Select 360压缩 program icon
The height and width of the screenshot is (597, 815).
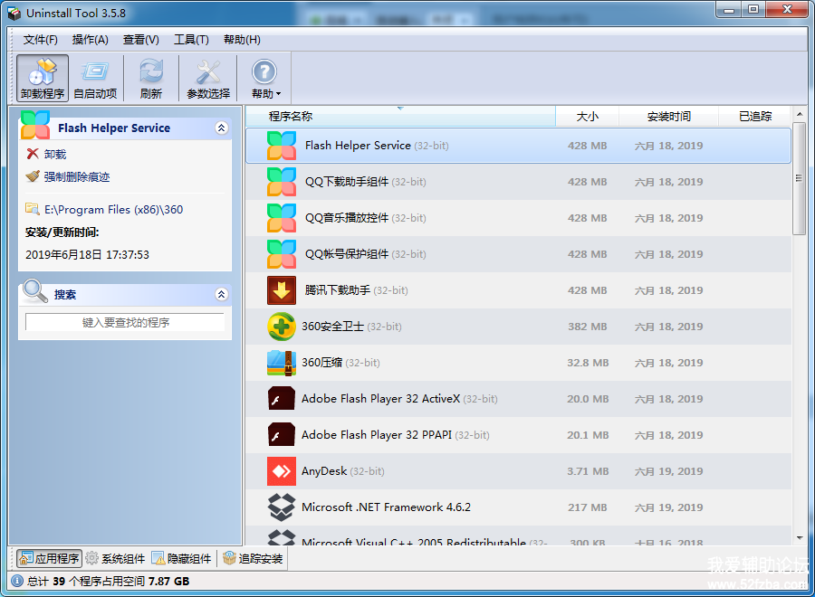pos(282,363)
